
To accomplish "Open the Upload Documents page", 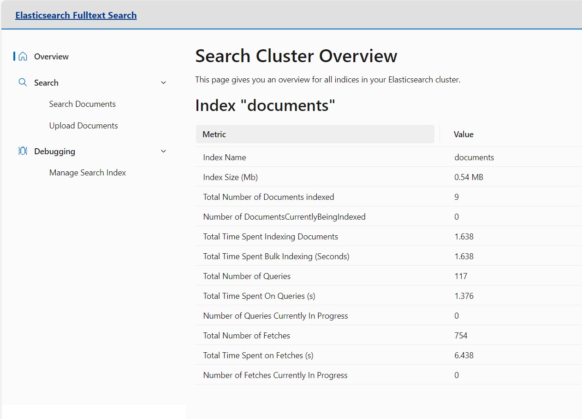I will pyautogui.click(x=83, y=126).
